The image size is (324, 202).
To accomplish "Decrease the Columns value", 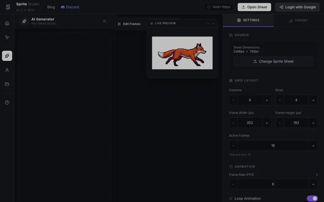I will click(233, 100).
